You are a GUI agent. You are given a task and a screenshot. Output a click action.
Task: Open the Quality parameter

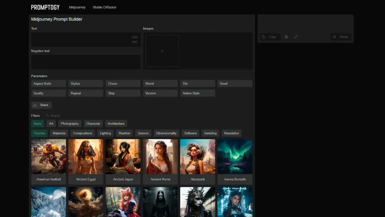coord(48,93)
